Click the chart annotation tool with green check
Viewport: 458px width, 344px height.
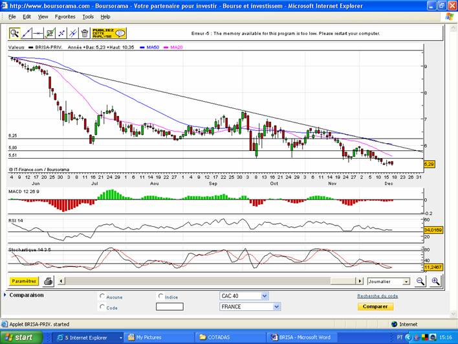click(x=50, y=33)
